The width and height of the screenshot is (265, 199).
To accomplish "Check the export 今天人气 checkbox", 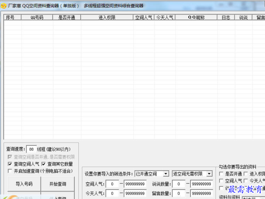I will (246, 181).
